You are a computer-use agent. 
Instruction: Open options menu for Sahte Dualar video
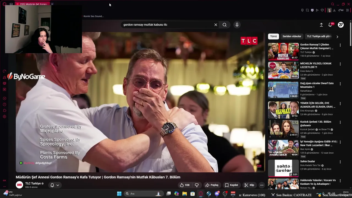340,162
